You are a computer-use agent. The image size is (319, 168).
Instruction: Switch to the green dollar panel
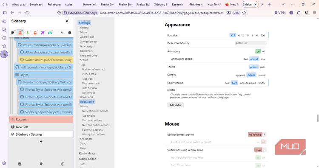(x=28, y=33)
